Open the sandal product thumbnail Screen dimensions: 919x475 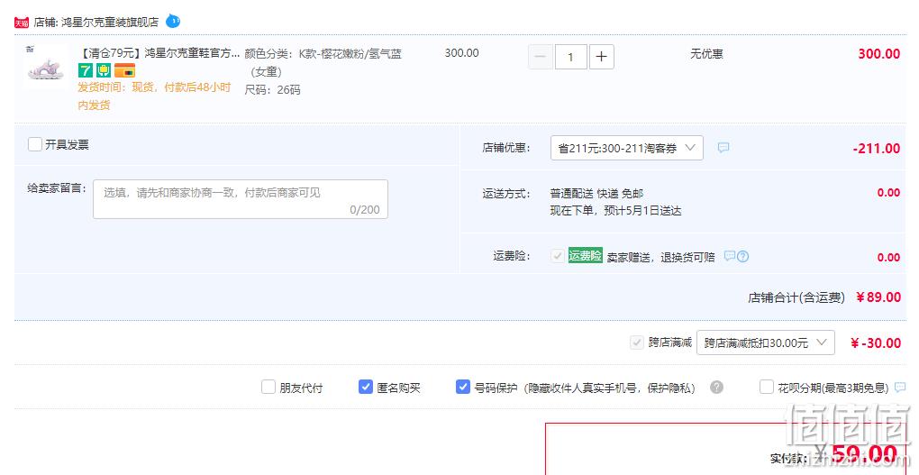(x=45, y=68)
